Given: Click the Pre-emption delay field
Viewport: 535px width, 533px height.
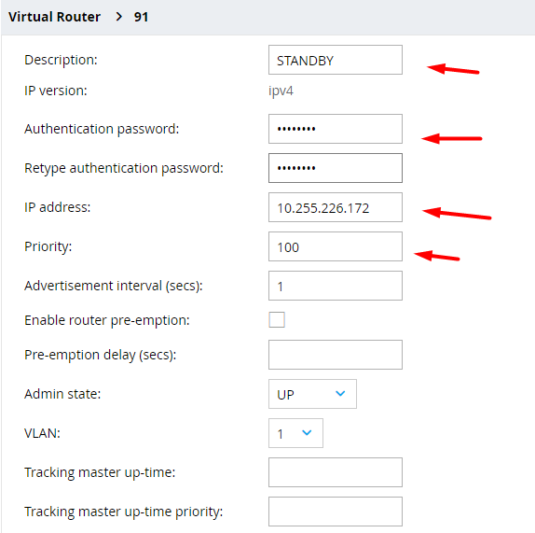Looking at the screenshot, I should (336, 355).
